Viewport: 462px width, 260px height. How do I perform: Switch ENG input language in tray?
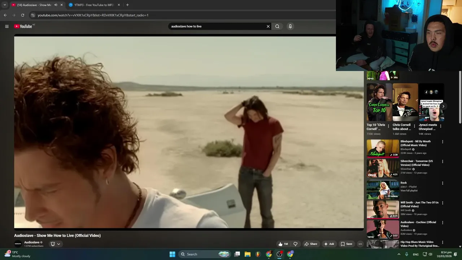tap(416, 254)
